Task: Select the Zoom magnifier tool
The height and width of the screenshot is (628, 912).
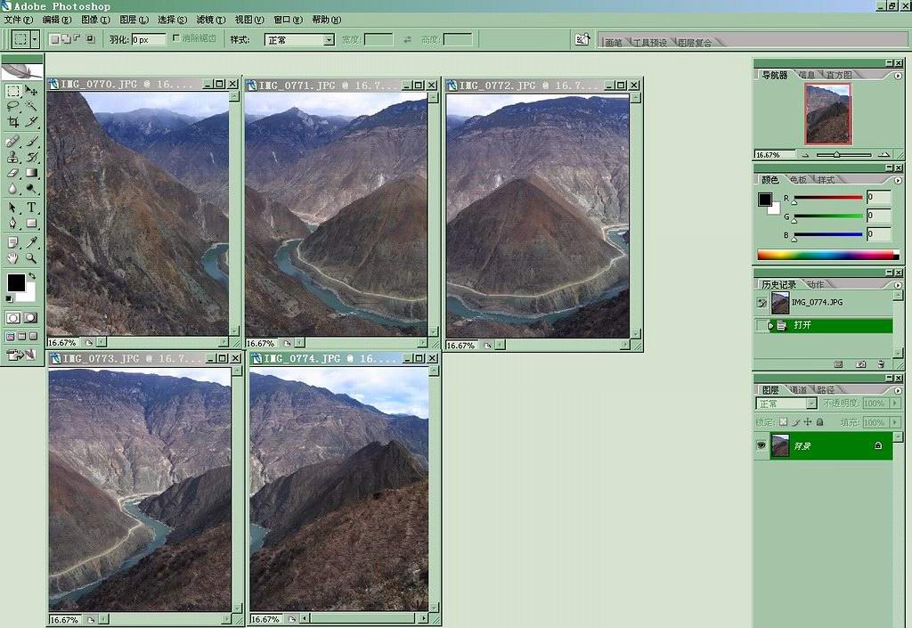Action: coord(32,258)
